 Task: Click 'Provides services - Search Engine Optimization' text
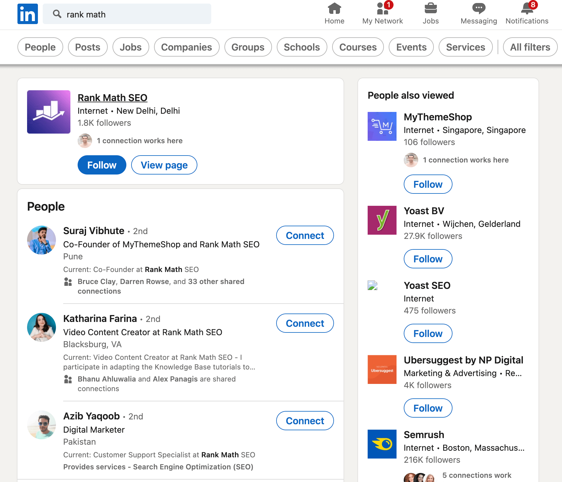pos(158,467)
